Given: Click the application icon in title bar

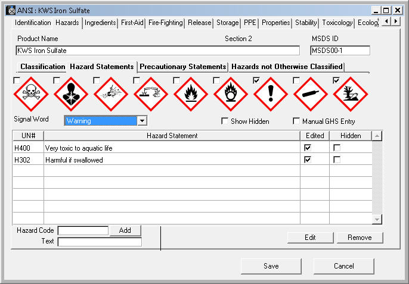Looking at the screenshot, I should (11, 11).
